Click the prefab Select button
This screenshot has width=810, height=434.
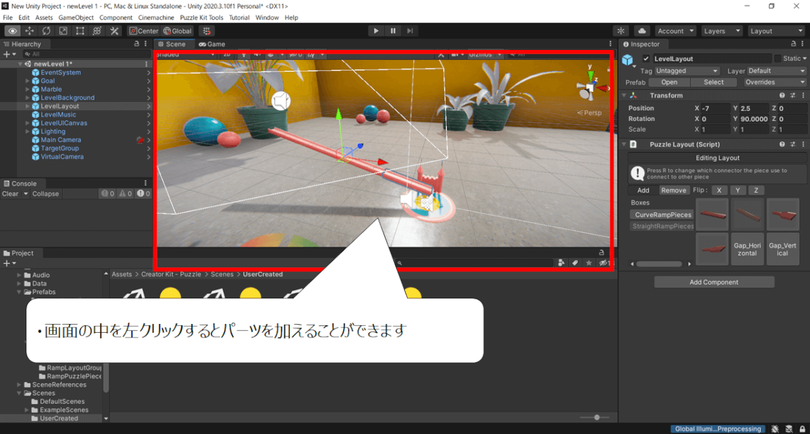pyautogui.click(x=713, y=82)
